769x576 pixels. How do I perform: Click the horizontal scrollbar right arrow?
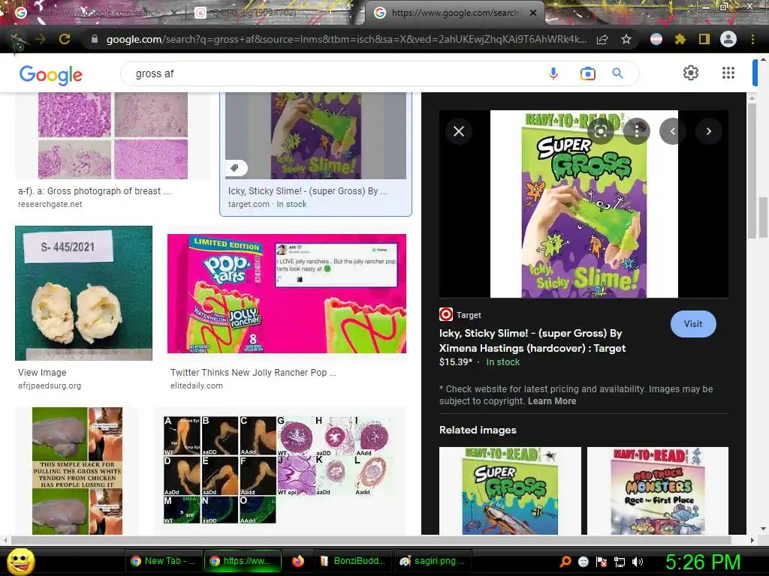click(752, 540)
